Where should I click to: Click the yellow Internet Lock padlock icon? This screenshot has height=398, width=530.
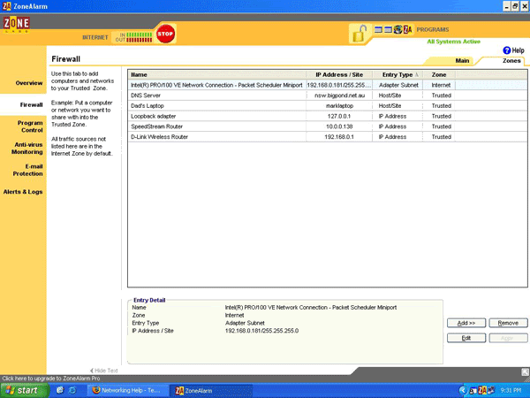pos(359,34)
